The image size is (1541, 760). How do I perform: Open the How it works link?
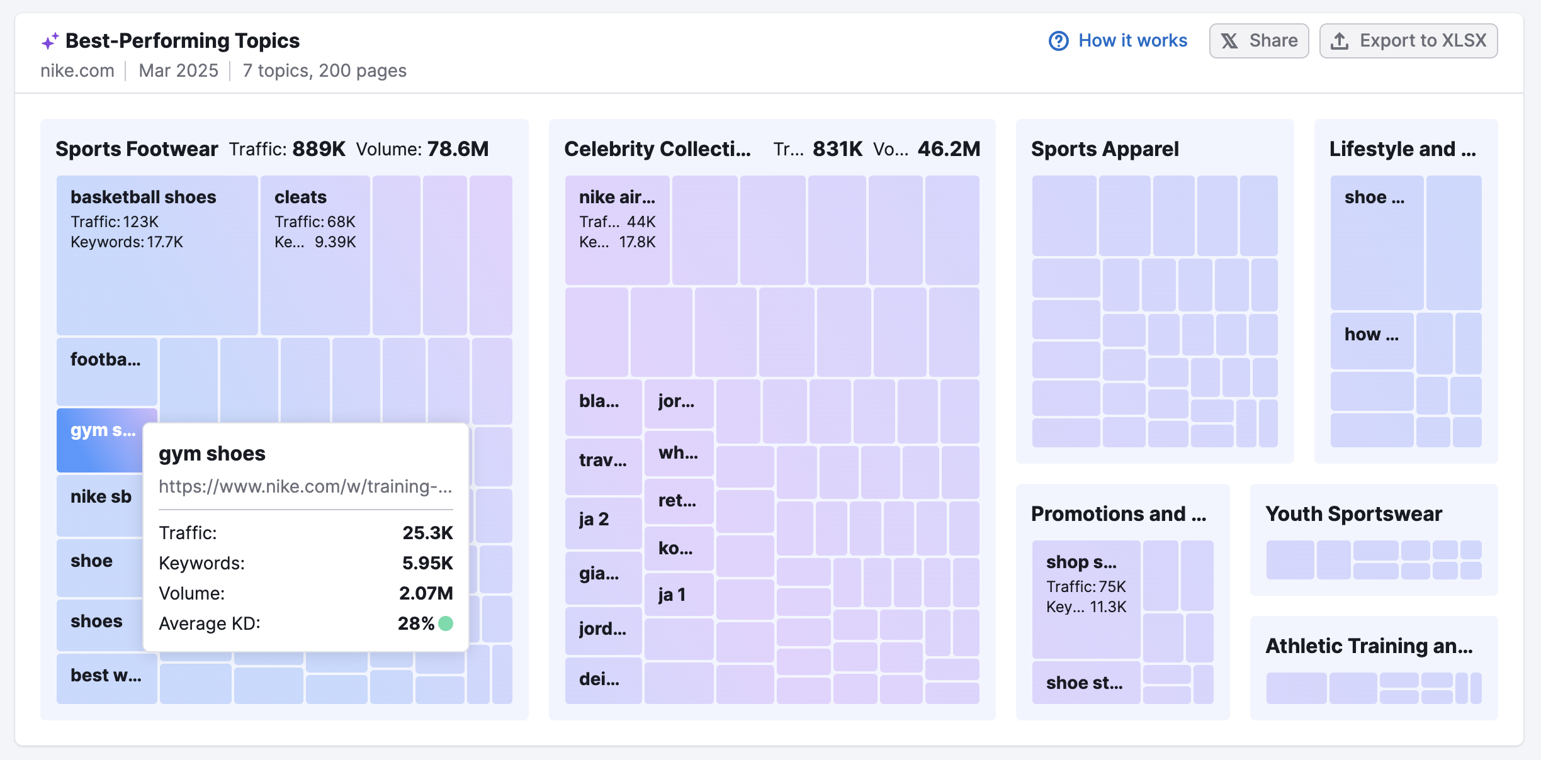(x=1132, y=41)
